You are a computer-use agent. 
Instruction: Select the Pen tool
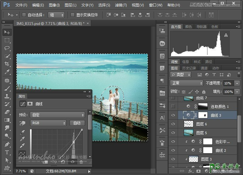click(x=7, y=144)
